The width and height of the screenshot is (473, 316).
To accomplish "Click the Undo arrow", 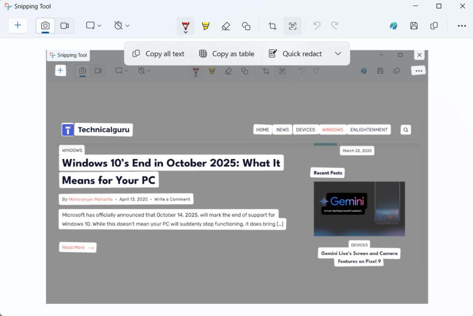I will point(316,26).
